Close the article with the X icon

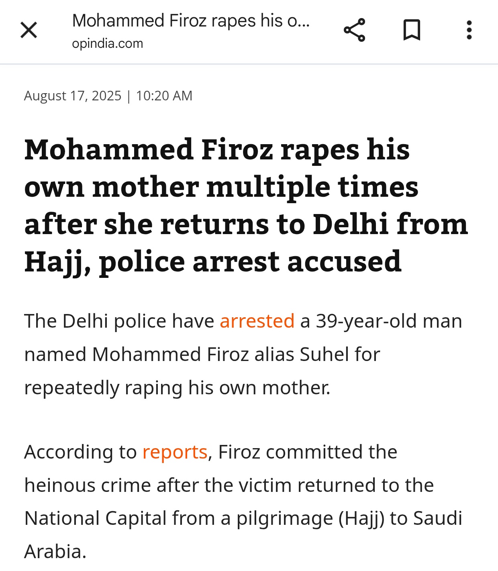29,30
